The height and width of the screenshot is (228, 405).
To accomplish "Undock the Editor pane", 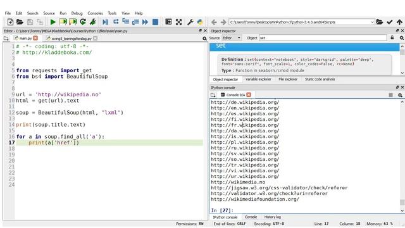I will [200, 31].
